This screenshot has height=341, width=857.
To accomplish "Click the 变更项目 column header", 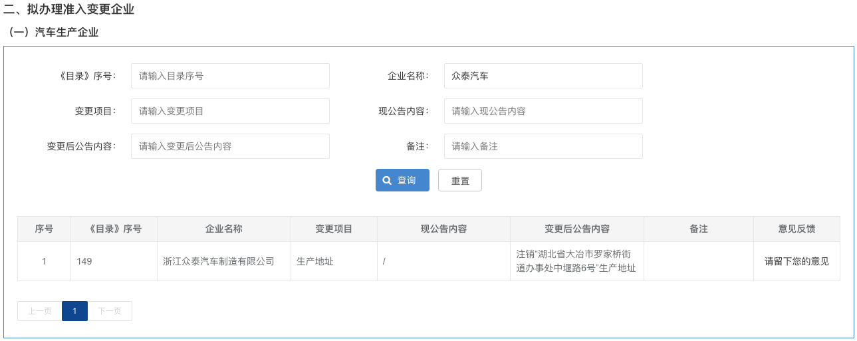I will coord(334,229).
